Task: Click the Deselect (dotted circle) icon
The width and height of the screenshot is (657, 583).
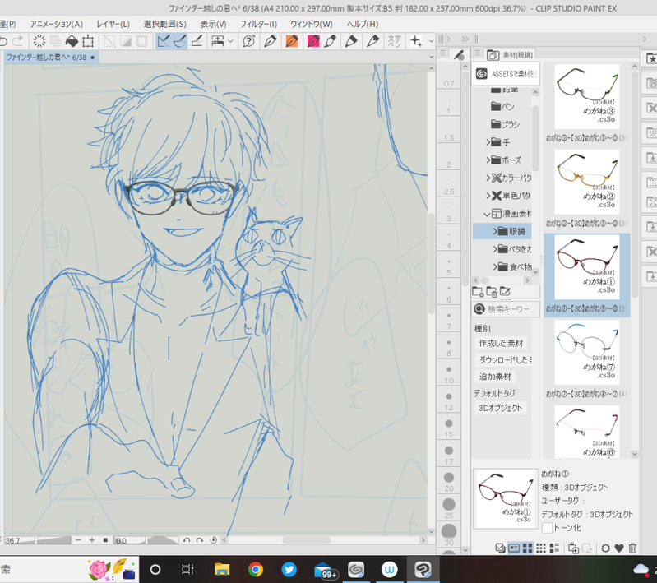Action: coord(39,41)
